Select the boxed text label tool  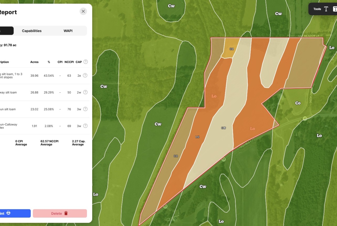tap(335, 9)
